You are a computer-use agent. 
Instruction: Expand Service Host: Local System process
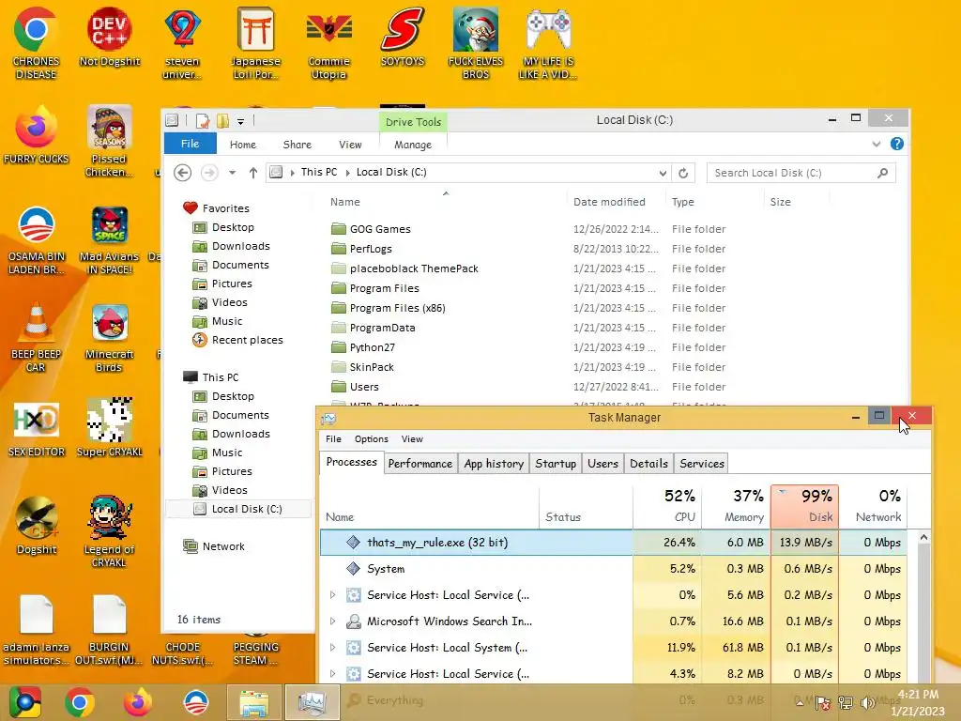pyautogui.click(x=332, y=648)
